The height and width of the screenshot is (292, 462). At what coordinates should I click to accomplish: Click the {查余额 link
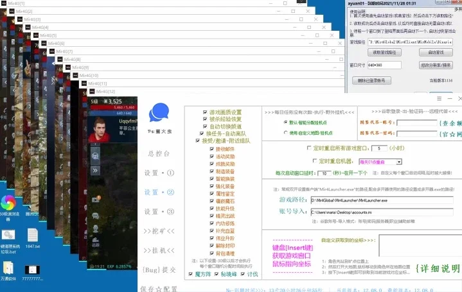[x=450, y=123]
